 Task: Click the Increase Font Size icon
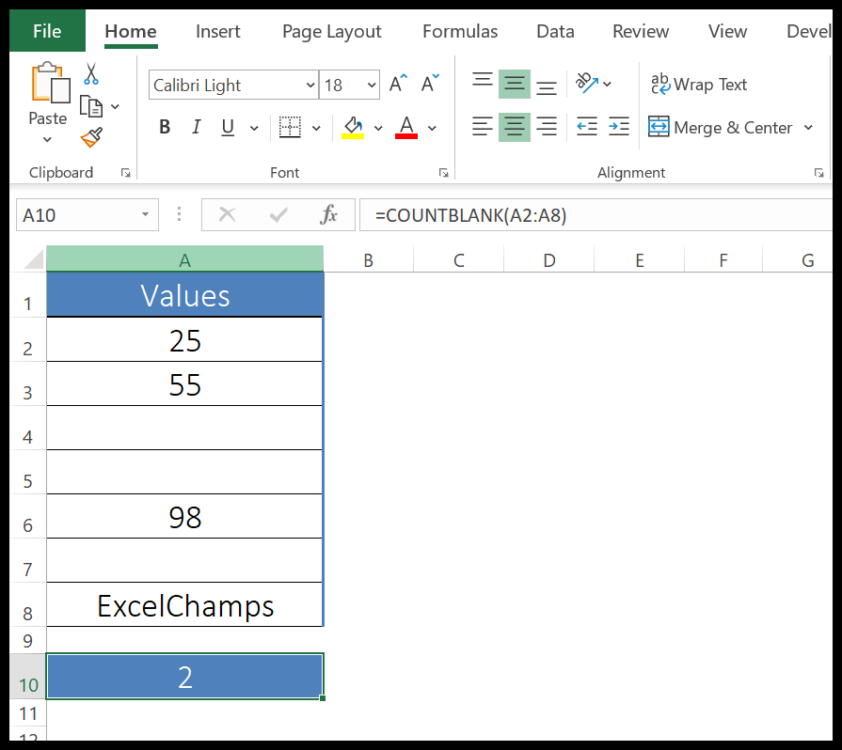click(394, 82)
